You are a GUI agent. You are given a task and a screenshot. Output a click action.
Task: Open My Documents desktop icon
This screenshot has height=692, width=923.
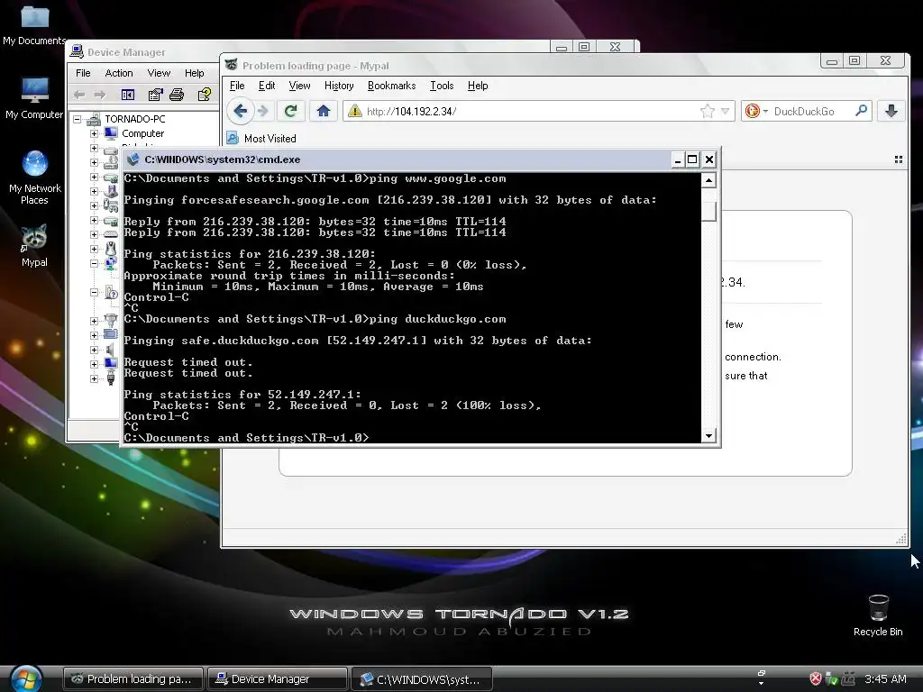[34, 24]
